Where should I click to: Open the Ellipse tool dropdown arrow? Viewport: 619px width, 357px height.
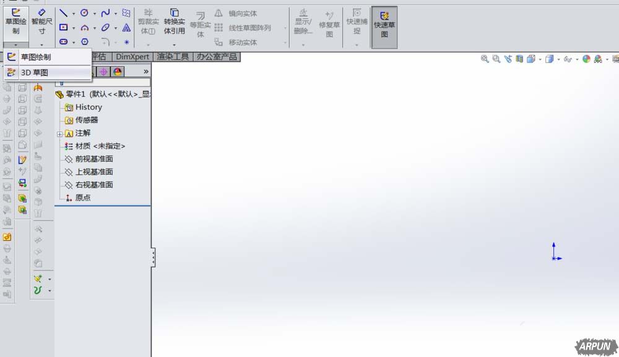click(116, 28)
